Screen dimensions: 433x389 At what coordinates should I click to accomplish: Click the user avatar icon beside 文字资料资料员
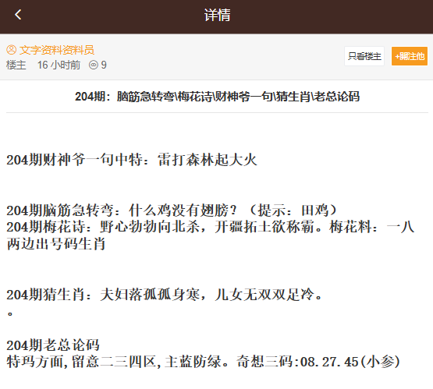12,50
